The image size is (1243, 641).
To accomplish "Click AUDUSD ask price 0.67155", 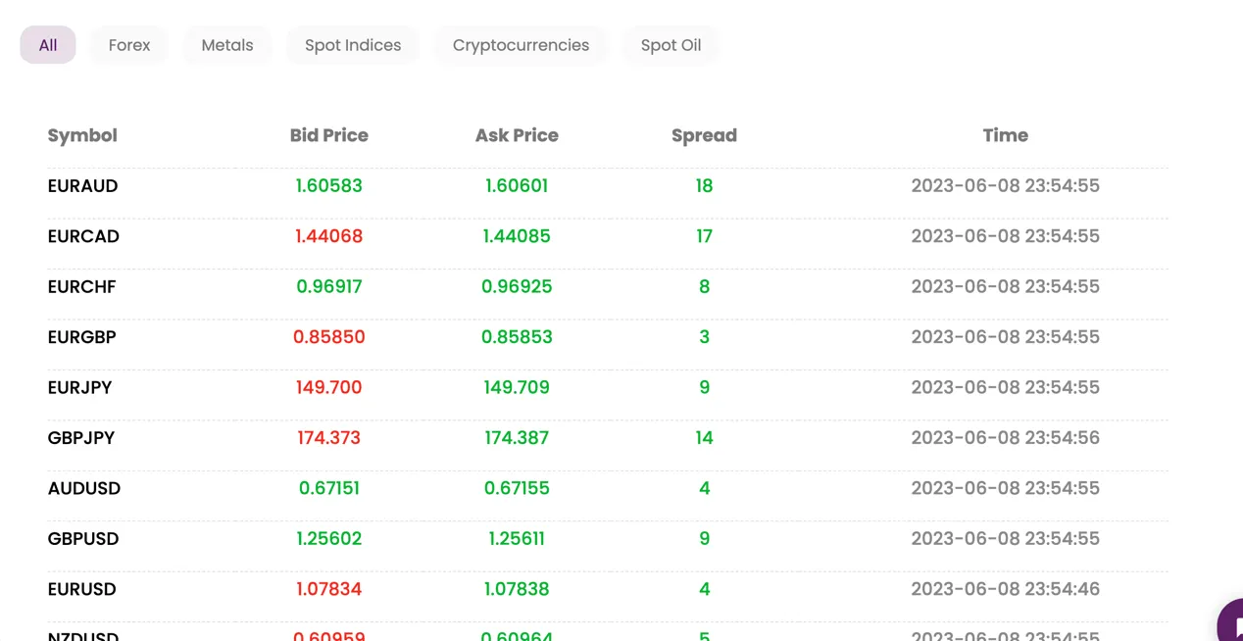I will [517, 488].
